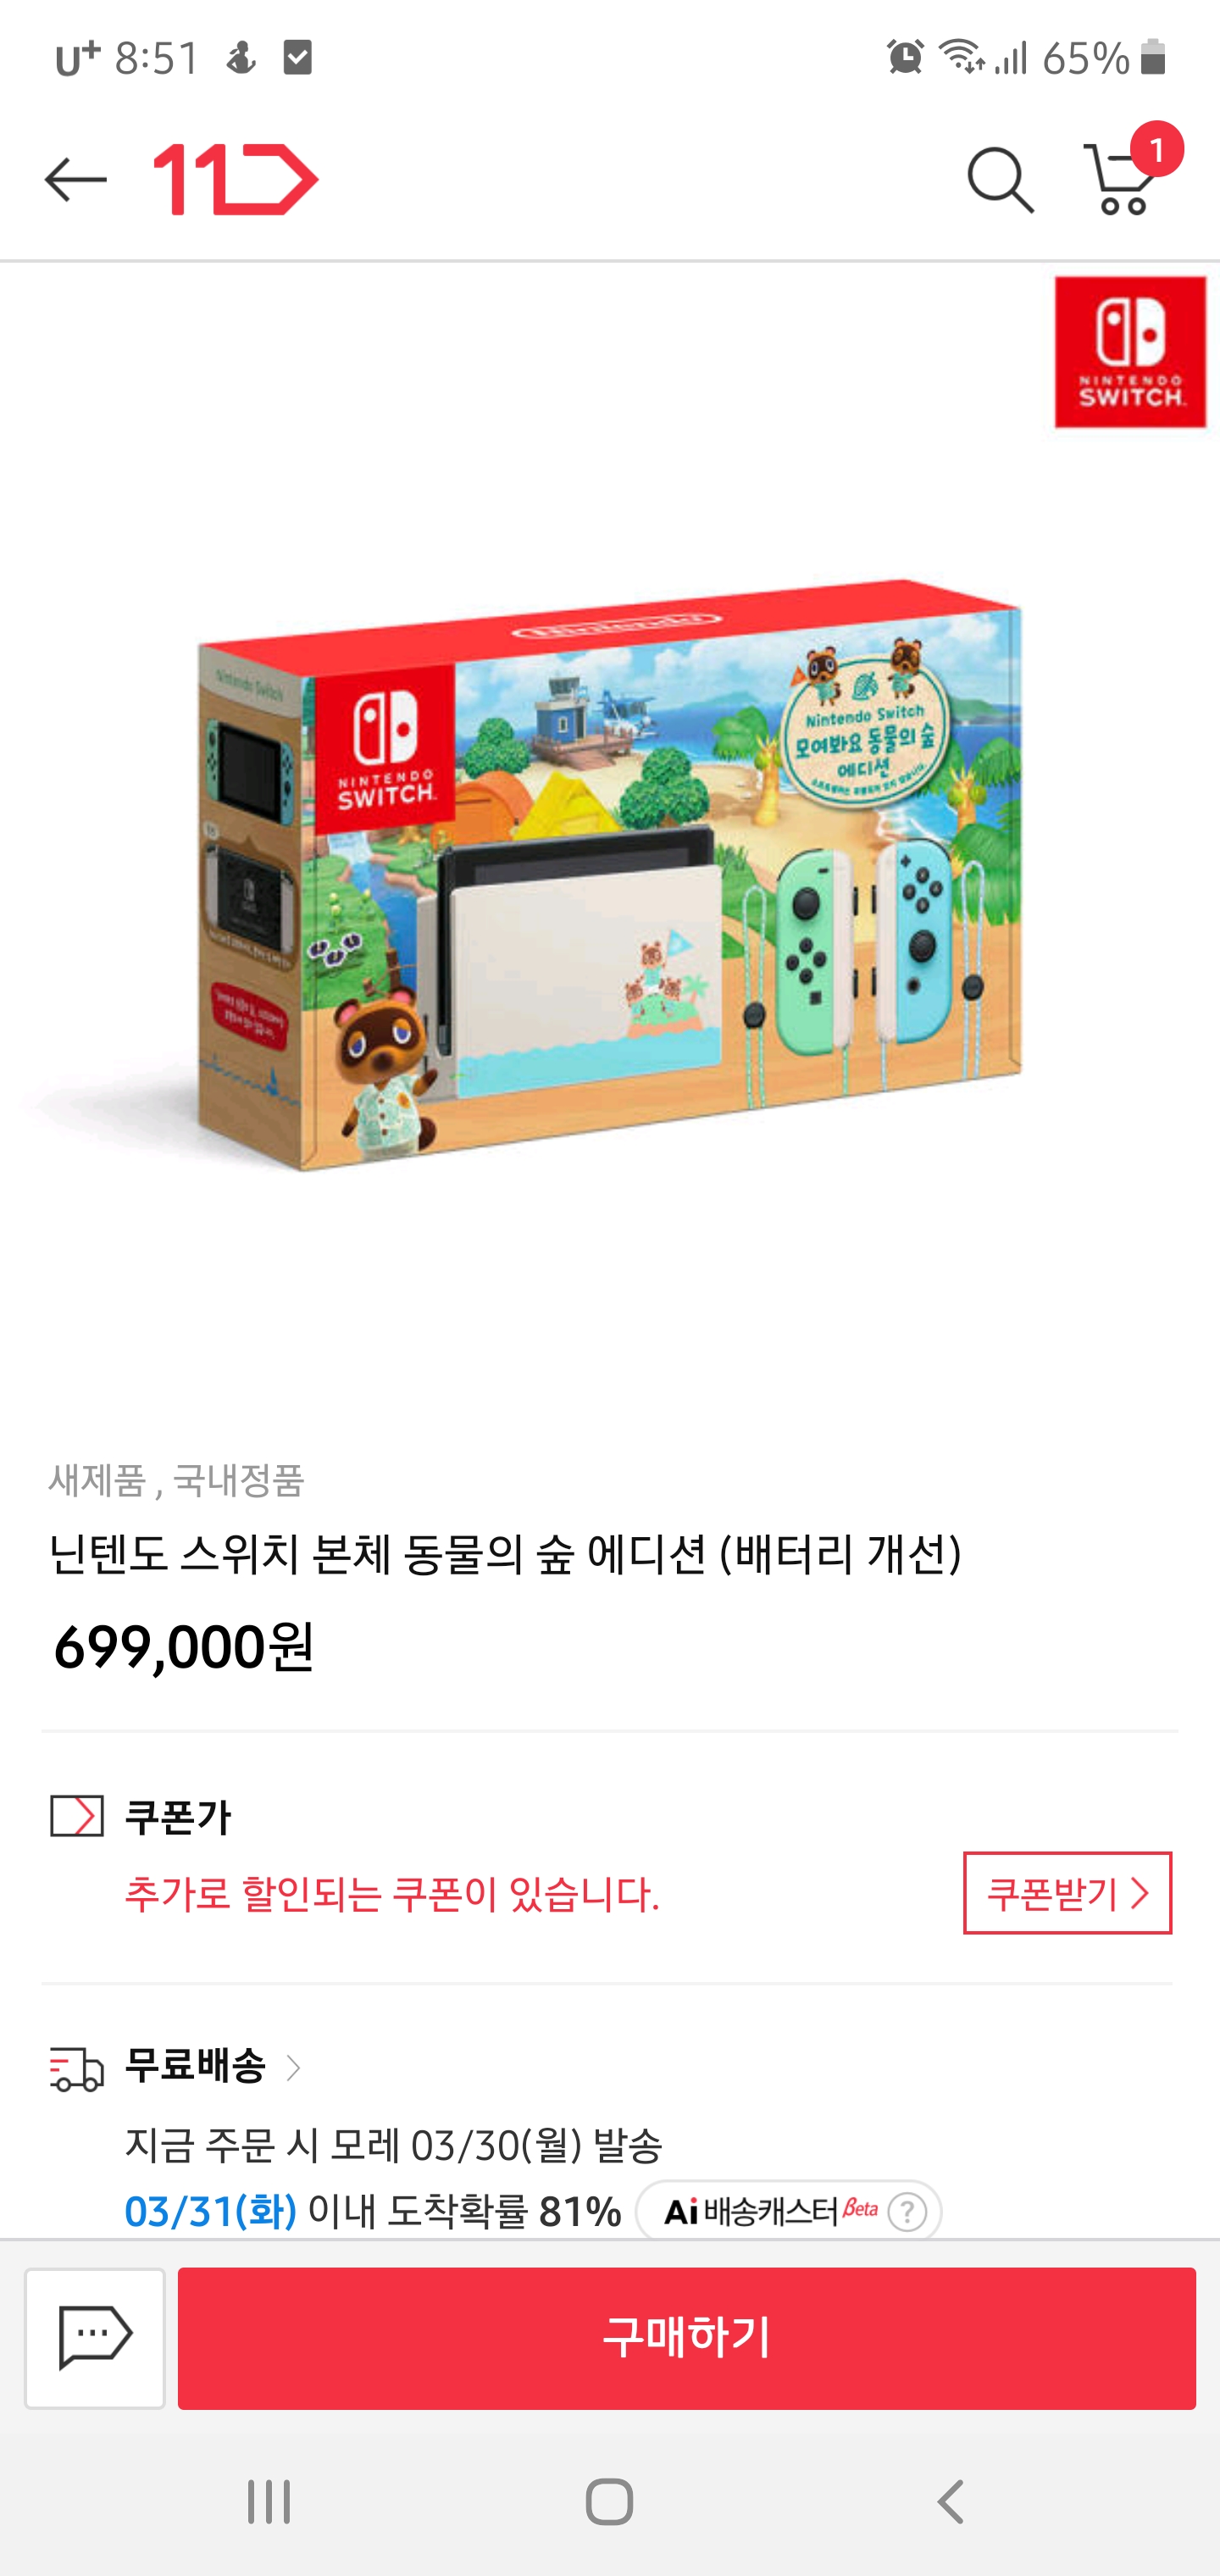Tap the coupon tag icon beside 쿠폰가
The image size is (1220, 2576).
[77, 1816]
